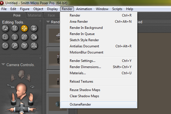Click the Poser application logo icon
The width and height of the screenshot is (171, 114).
coord(2,3)
